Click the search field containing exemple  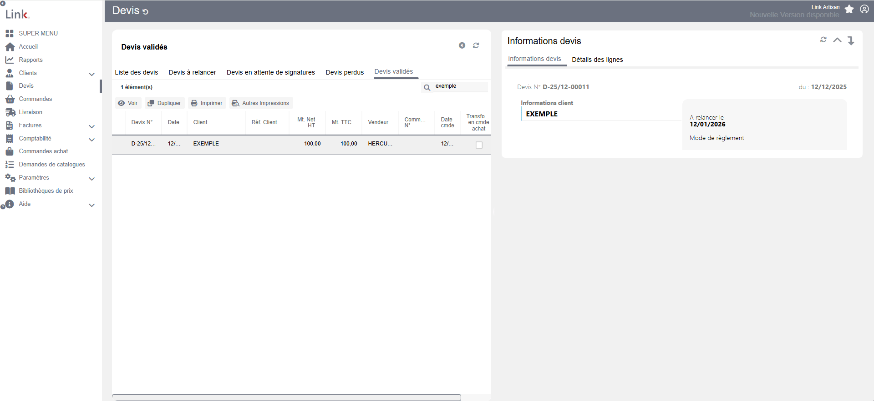pyautogui.click(x=460, y=86)
